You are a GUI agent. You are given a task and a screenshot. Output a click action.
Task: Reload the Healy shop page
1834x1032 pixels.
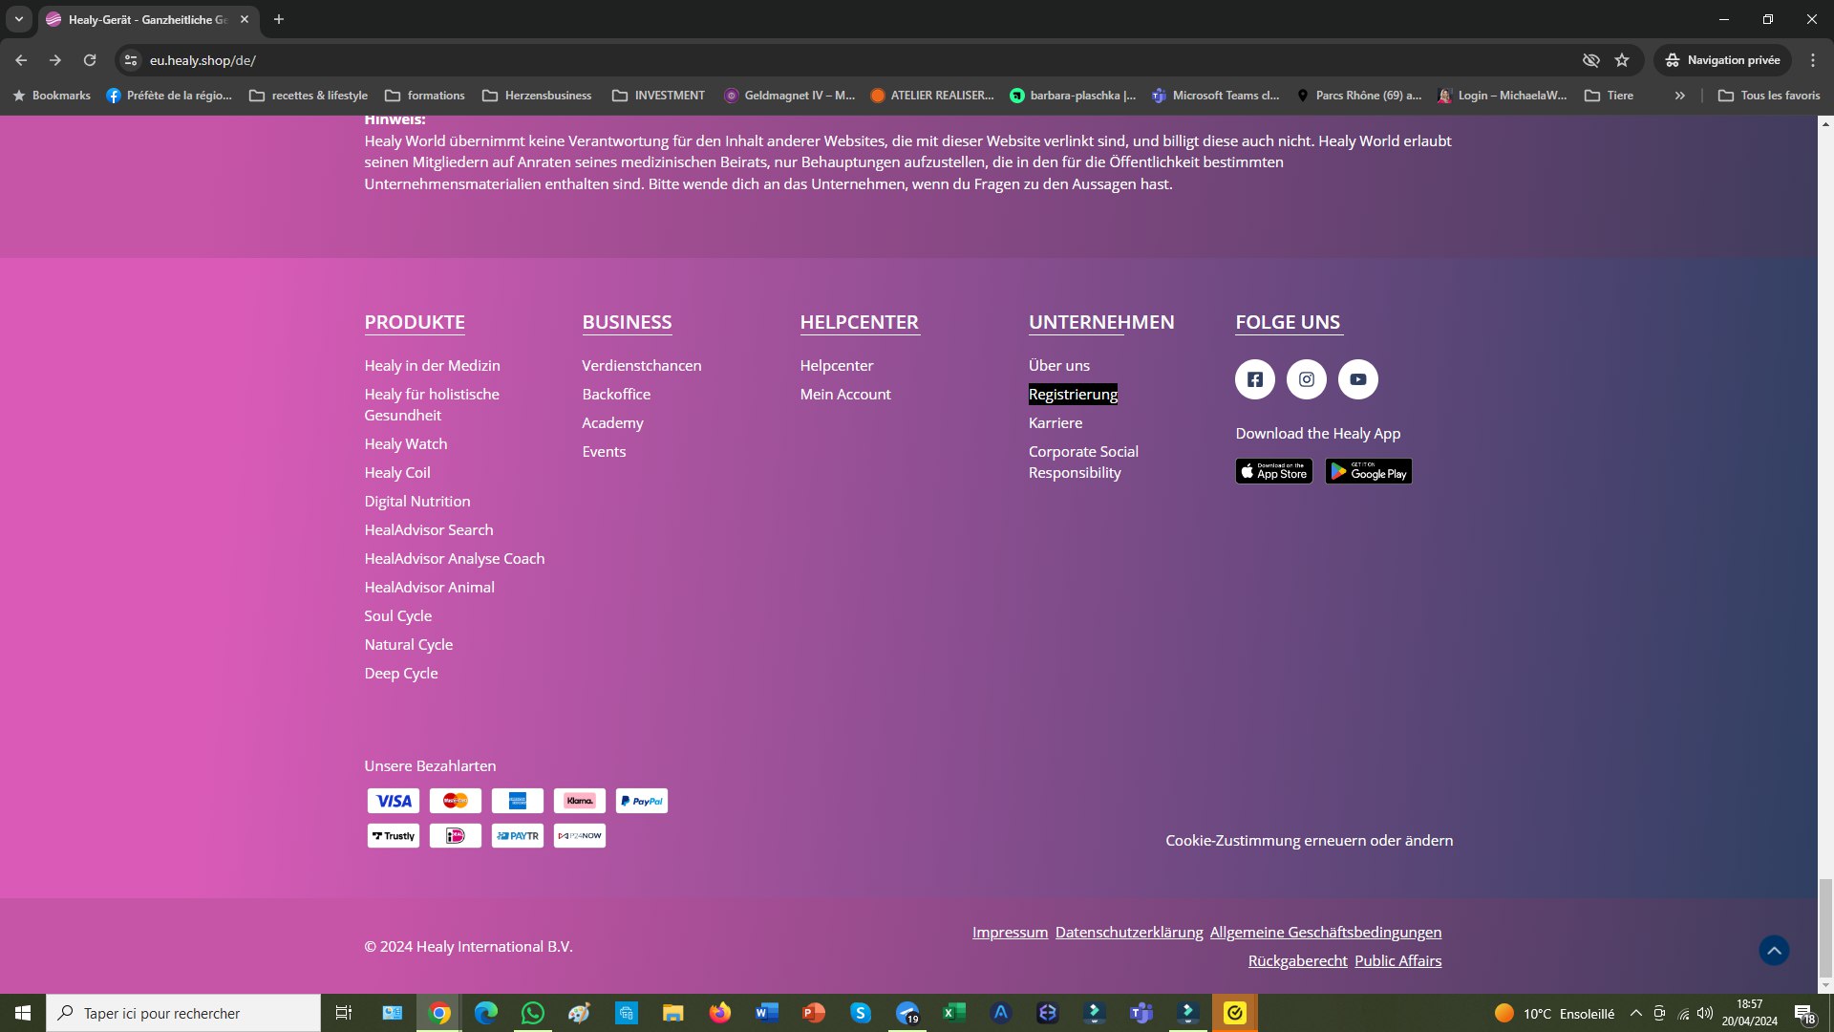[90, 60]
